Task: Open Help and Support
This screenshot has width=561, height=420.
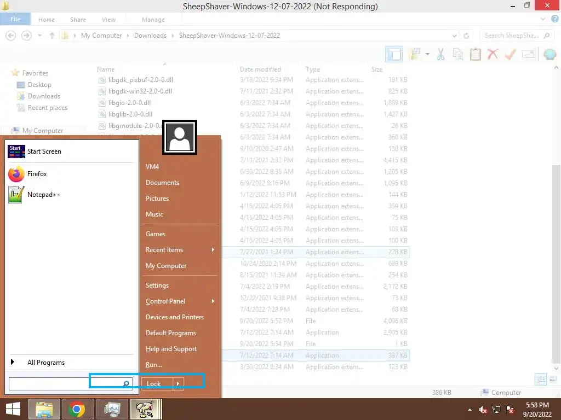Action: pos(171,349)
